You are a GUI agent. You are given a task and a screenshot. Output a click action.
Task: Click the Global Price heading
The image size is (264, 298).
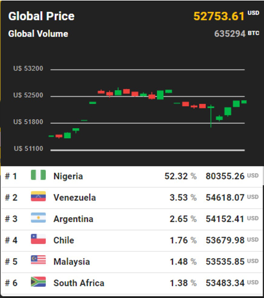click(41, 16)
